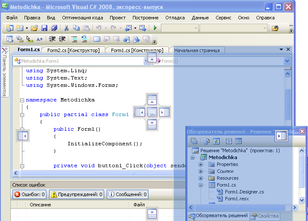Click the Next Bookmark in Folder icon

pos(136,39)
